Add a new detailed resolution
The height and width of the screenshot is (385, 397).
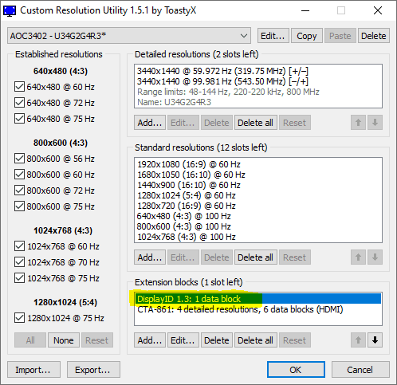150,123
